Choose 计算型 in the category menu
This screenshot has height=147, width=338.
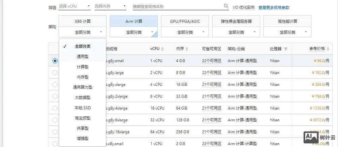click(x=83, y=67)
